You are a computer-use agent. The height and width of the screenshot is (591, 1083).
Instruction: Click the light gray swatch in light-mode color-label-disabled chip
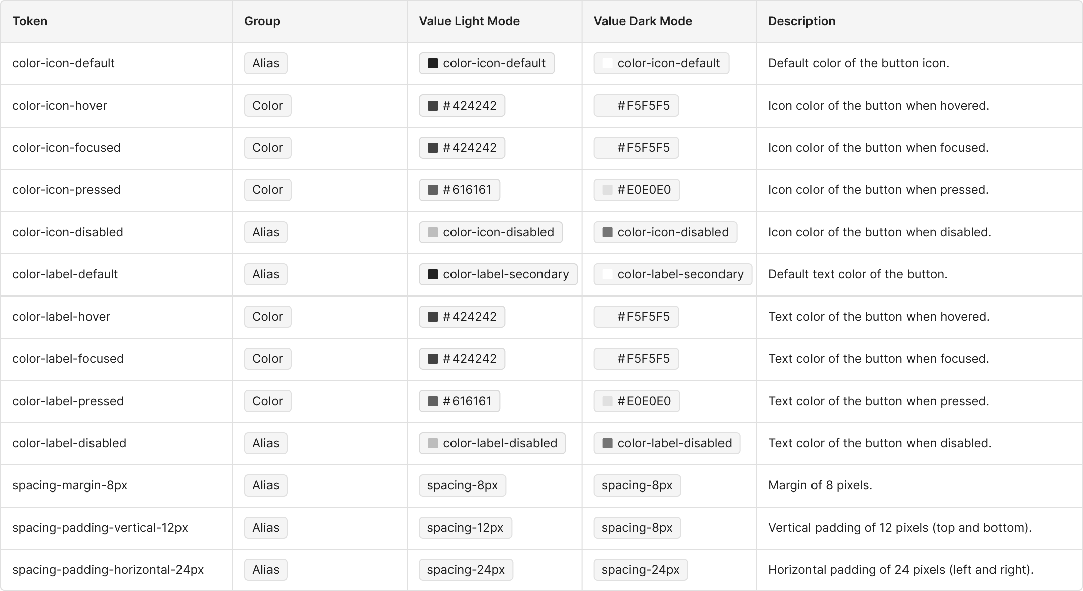[x=432, y=443]
